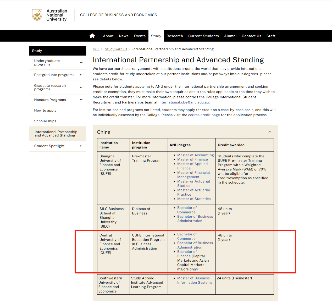332x303 pixels.
Task: Open Master of Business Information Systems link
Action: [x=195, y=280]
